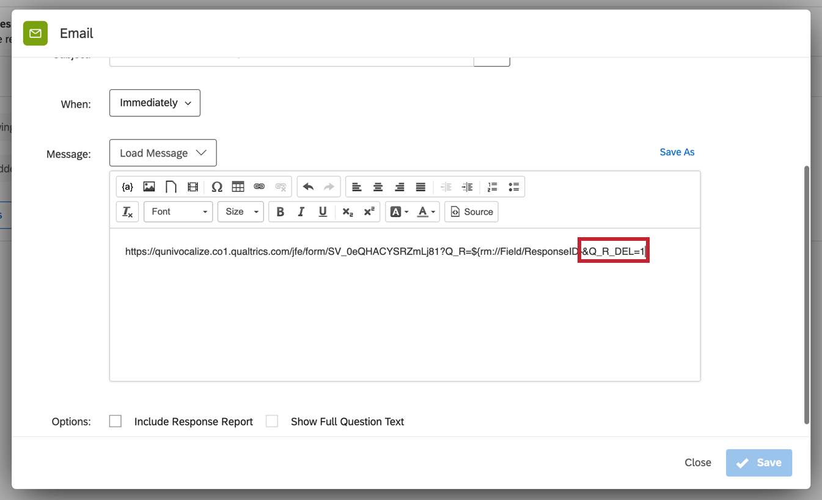Add a hyperlink with the link icon

(x=259, y=186)
